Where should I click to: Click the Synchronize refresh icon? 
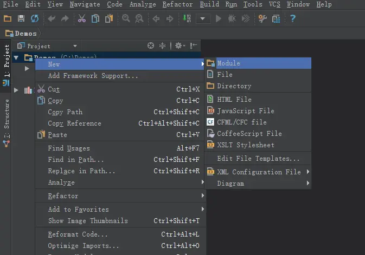tap(35, 18)
